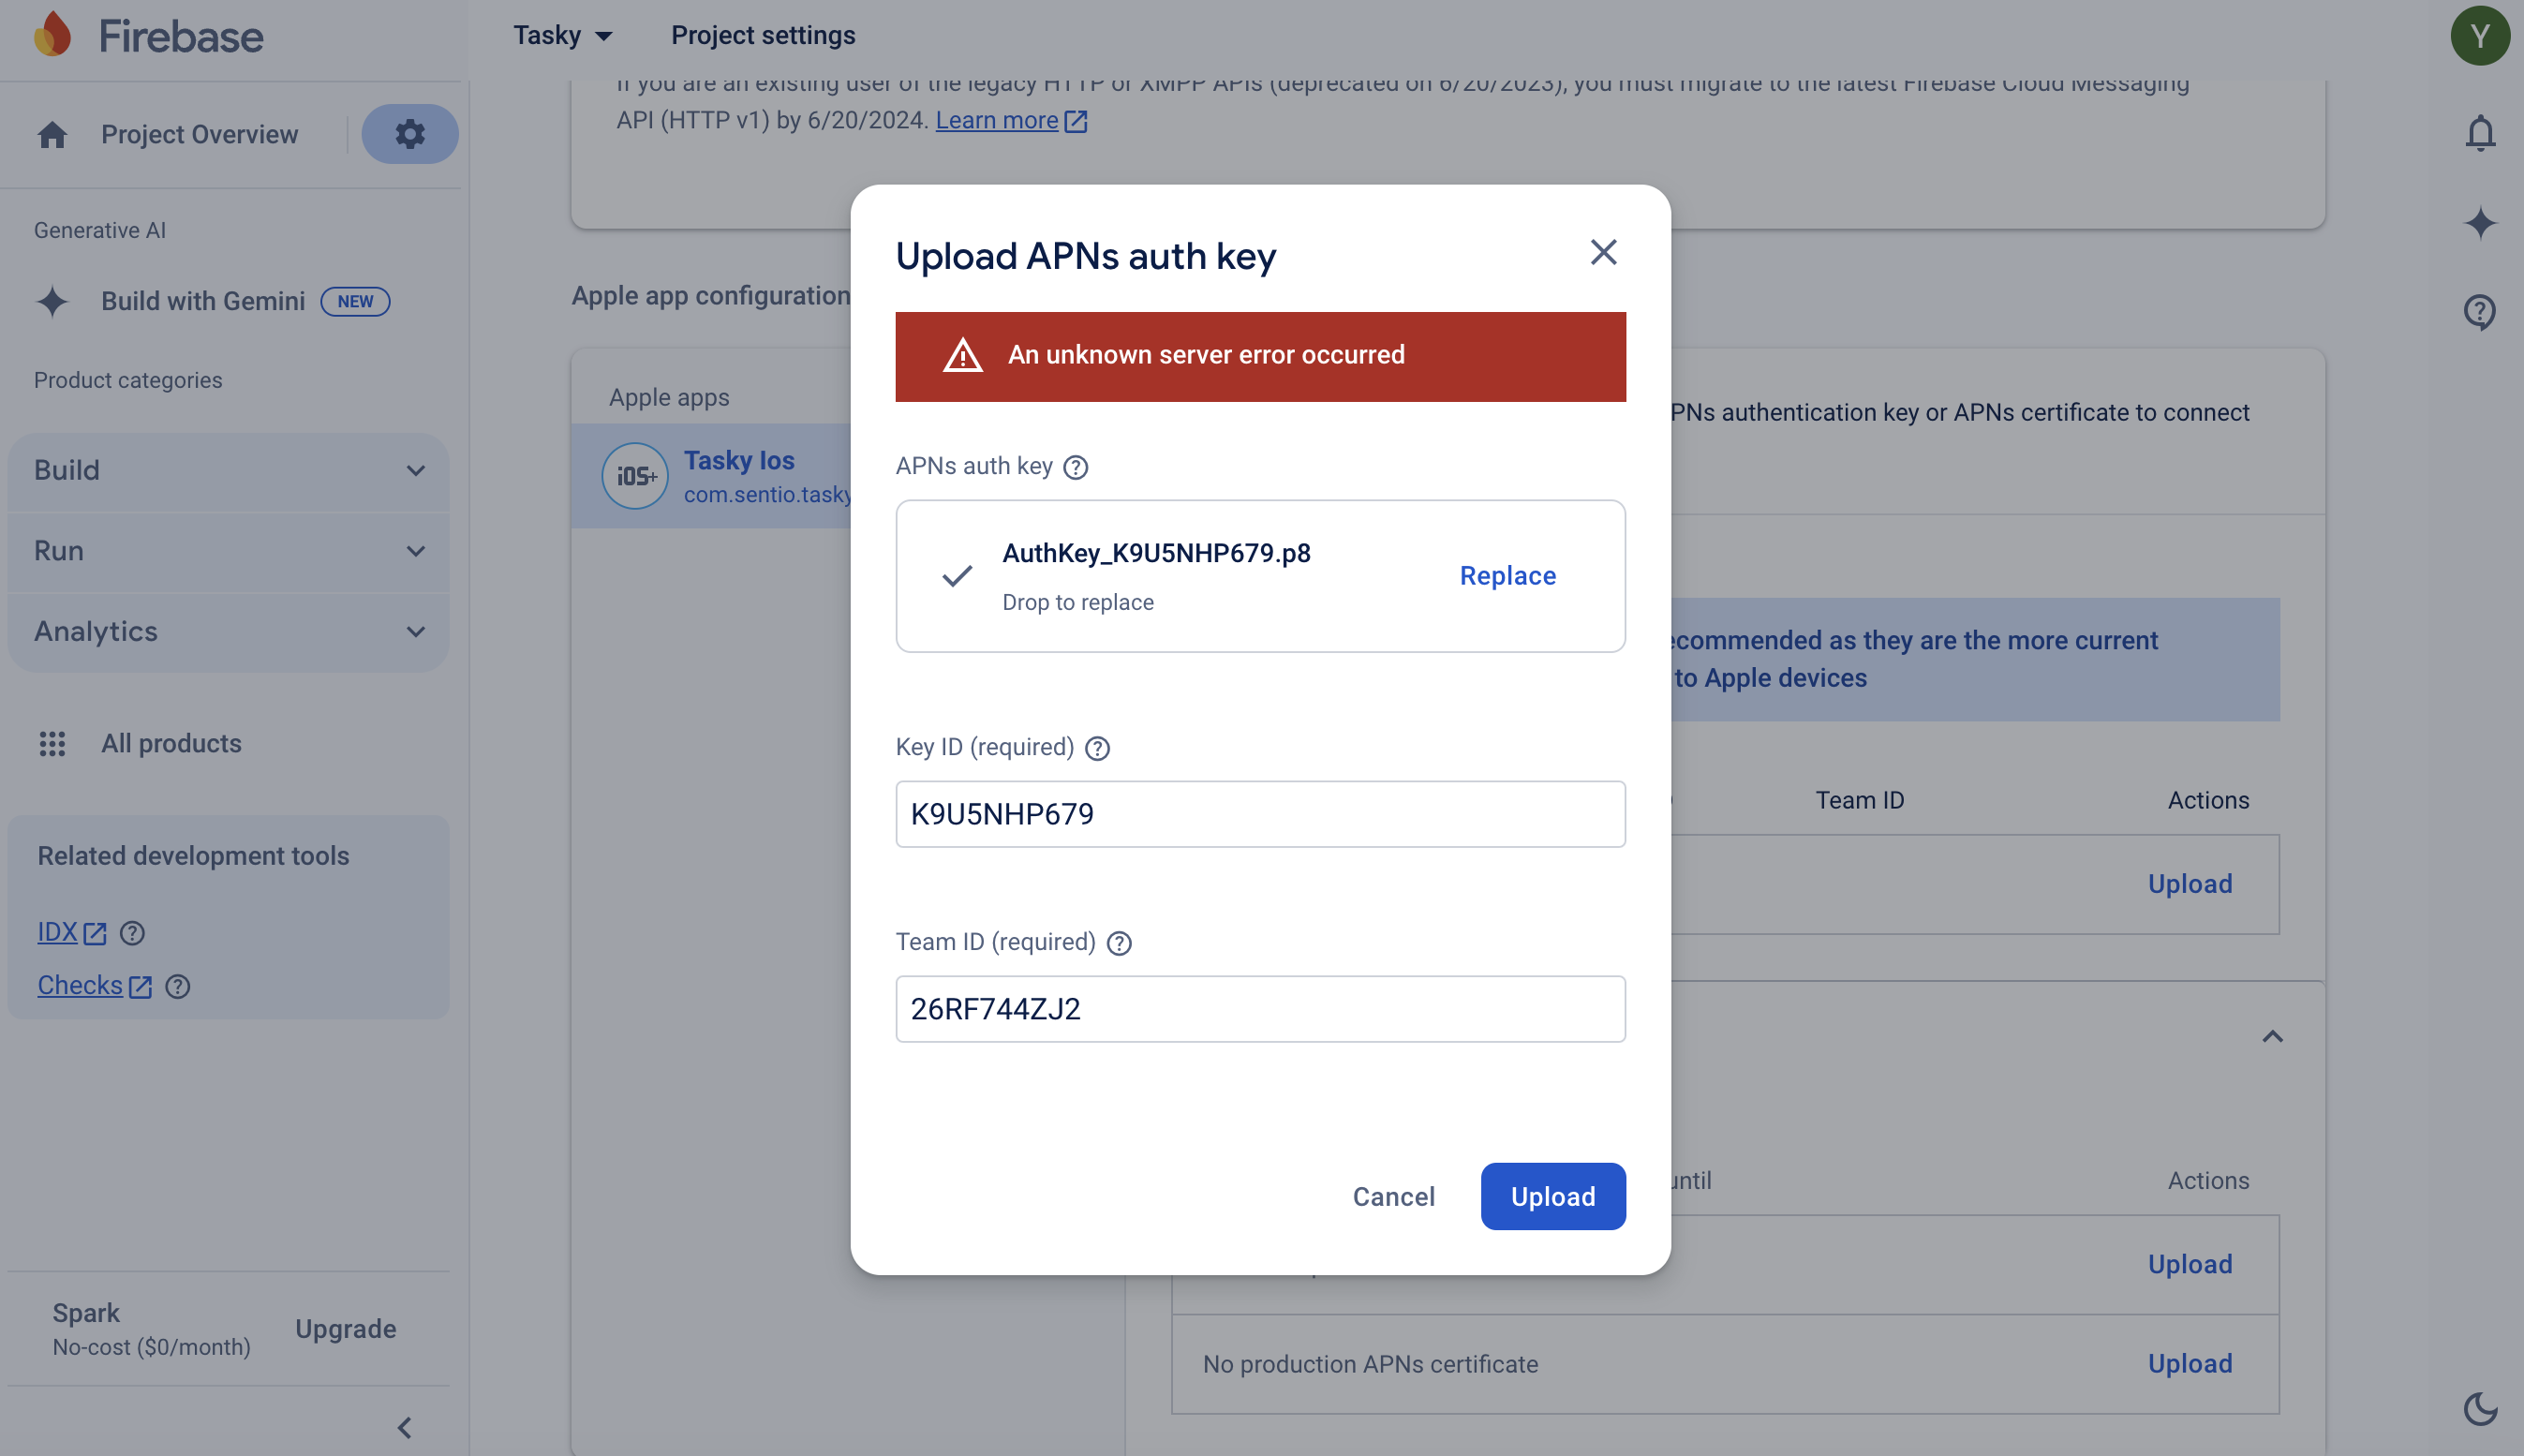Toggle dark mode moon icon
The width and height of the screenshot is (2524, 1456).
2479,1408
